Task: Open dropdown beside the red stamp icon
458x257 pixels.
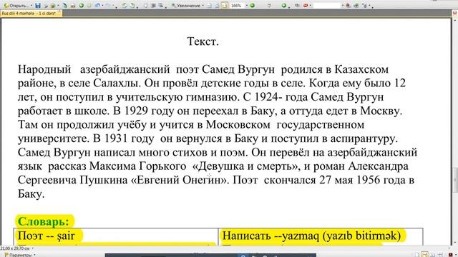Action: click(310, 6)
